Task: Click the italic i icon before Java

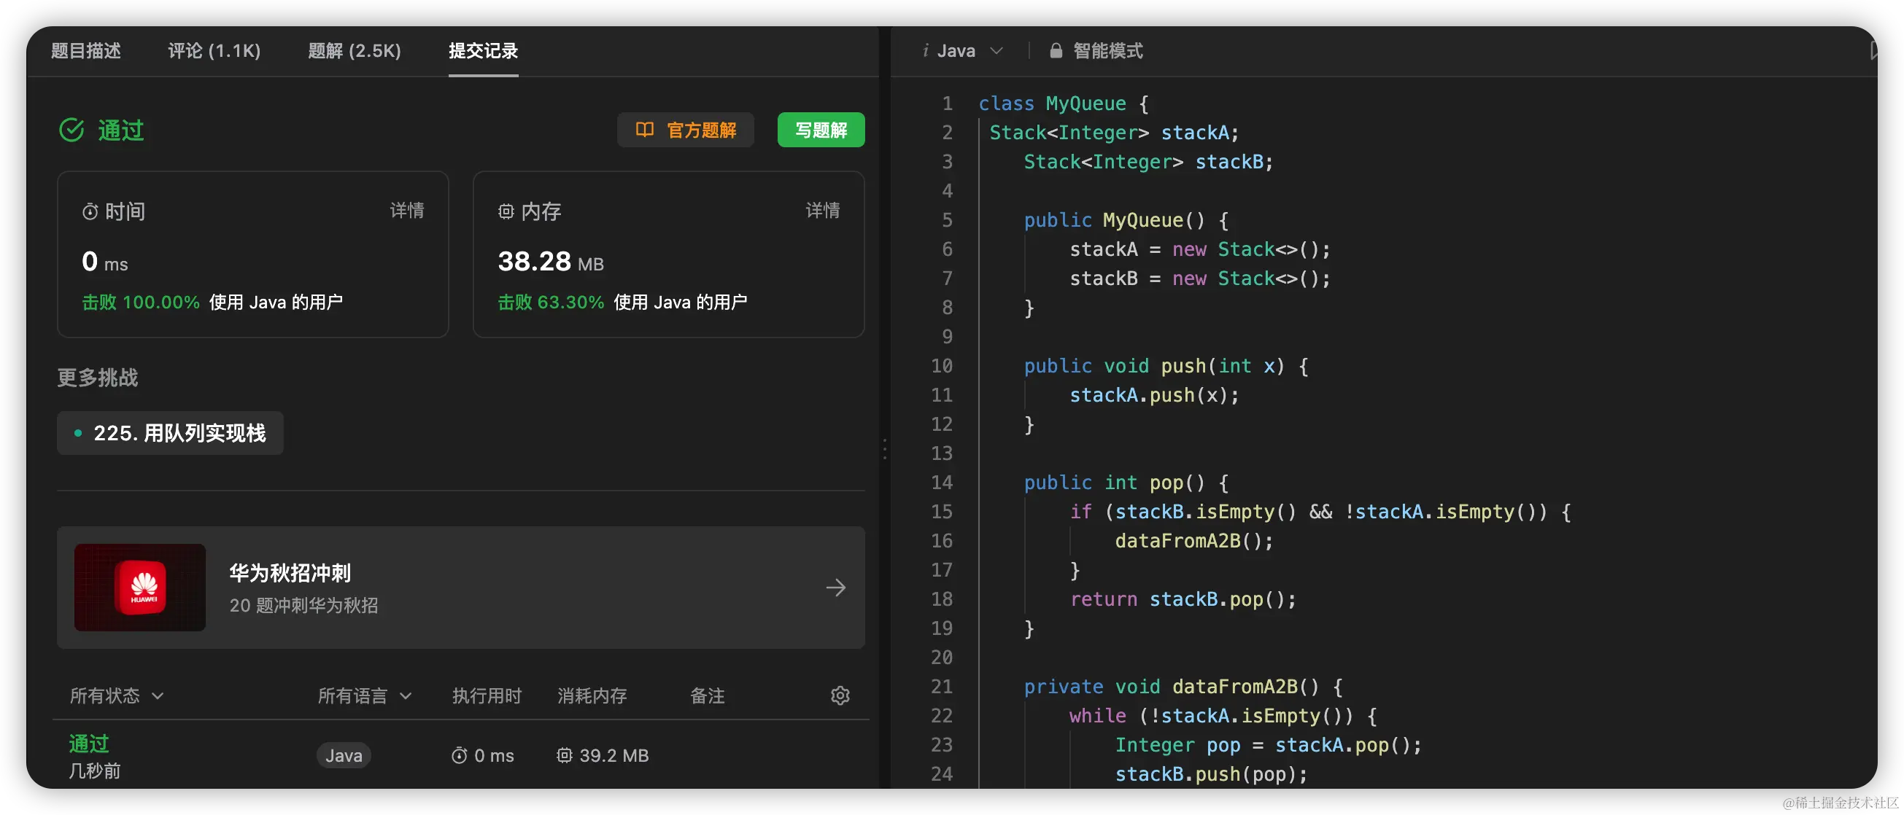Action: pos(926,51)
